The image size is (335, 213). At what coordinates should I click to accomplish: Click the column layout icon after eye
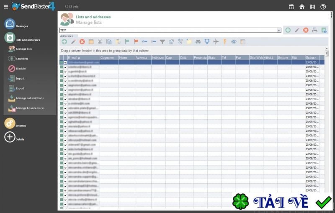pos(242,41)
